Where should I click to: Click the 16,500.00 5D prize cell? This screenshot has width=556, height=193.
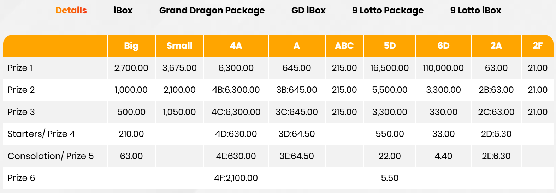390,68
